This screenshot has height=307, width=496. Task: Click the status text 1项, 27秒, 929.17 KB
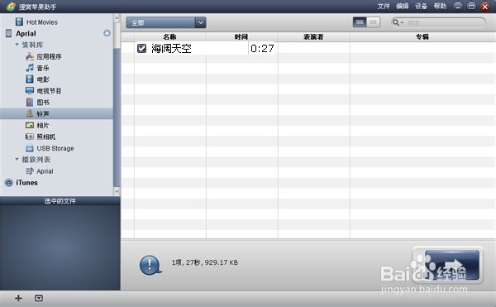205,262
